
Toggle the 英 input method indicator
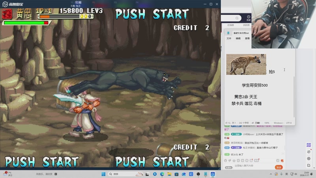(x=287, y=174)
